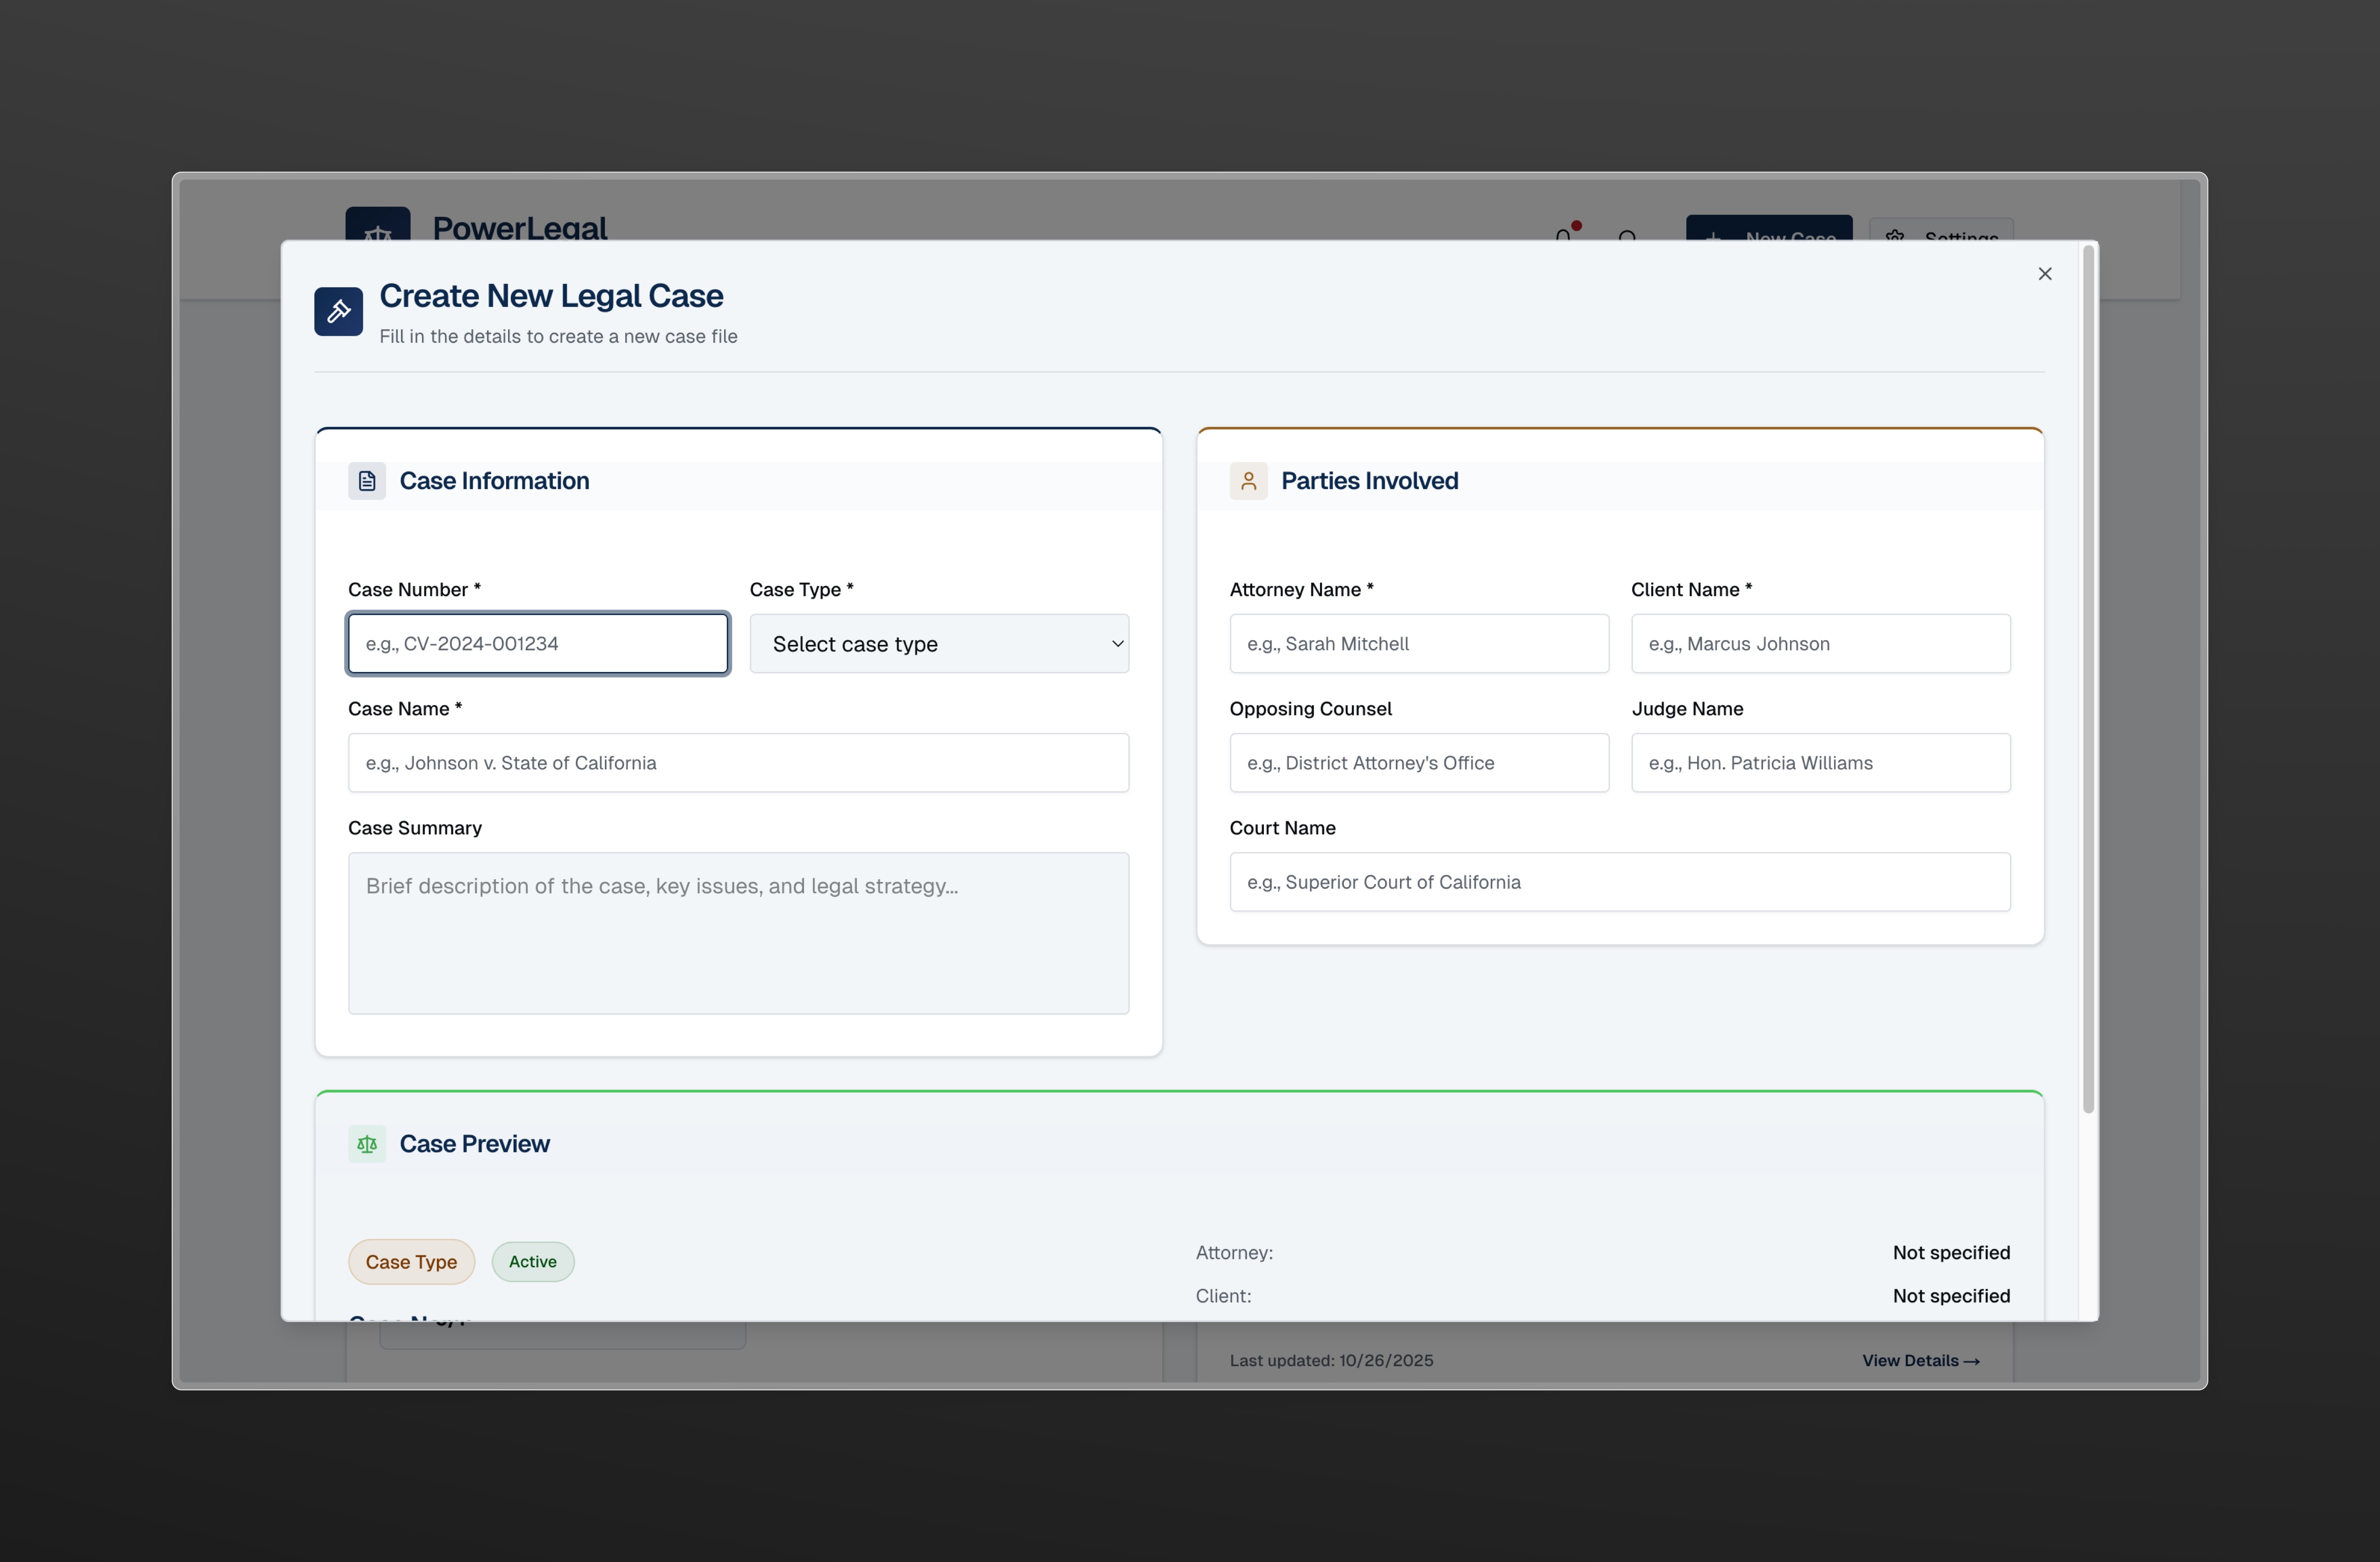Click the Case Type badge in preview
The width and height of the screenshot is (2380, 1562).
pos(411,1262)
